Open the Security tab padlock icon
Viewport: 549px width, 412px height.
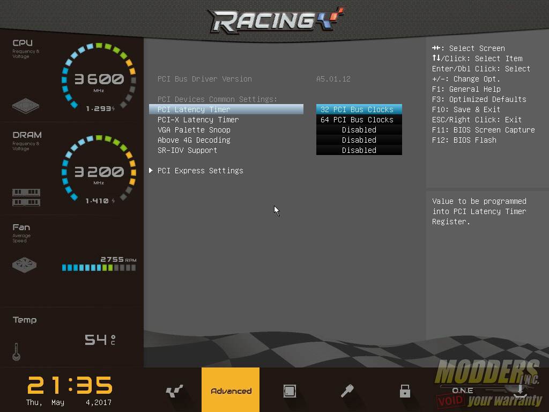pyautogui.click(x=405, y=391)
